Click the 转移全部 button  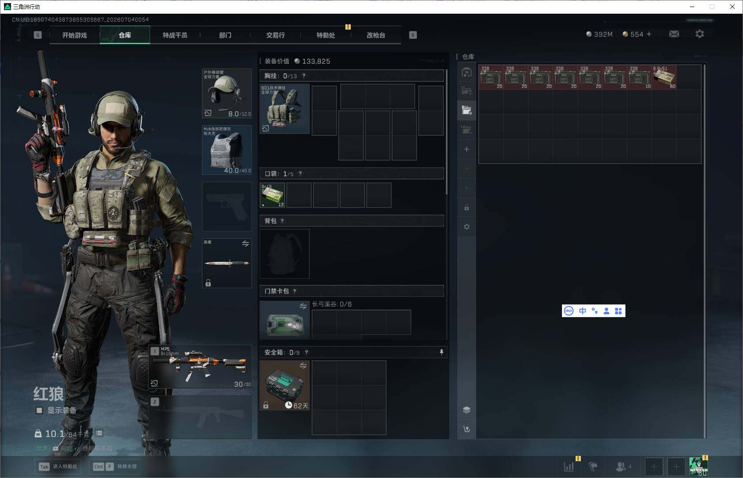pyautogui.click(x=116, y=467)
